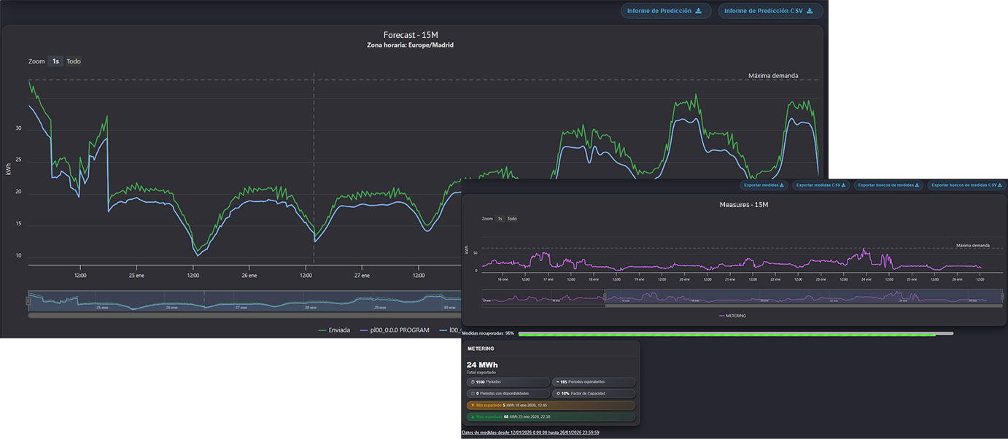Click the Informe de Predicción download button
Viewport: 1008px width, 439px height.
click(x=664, y=11)
